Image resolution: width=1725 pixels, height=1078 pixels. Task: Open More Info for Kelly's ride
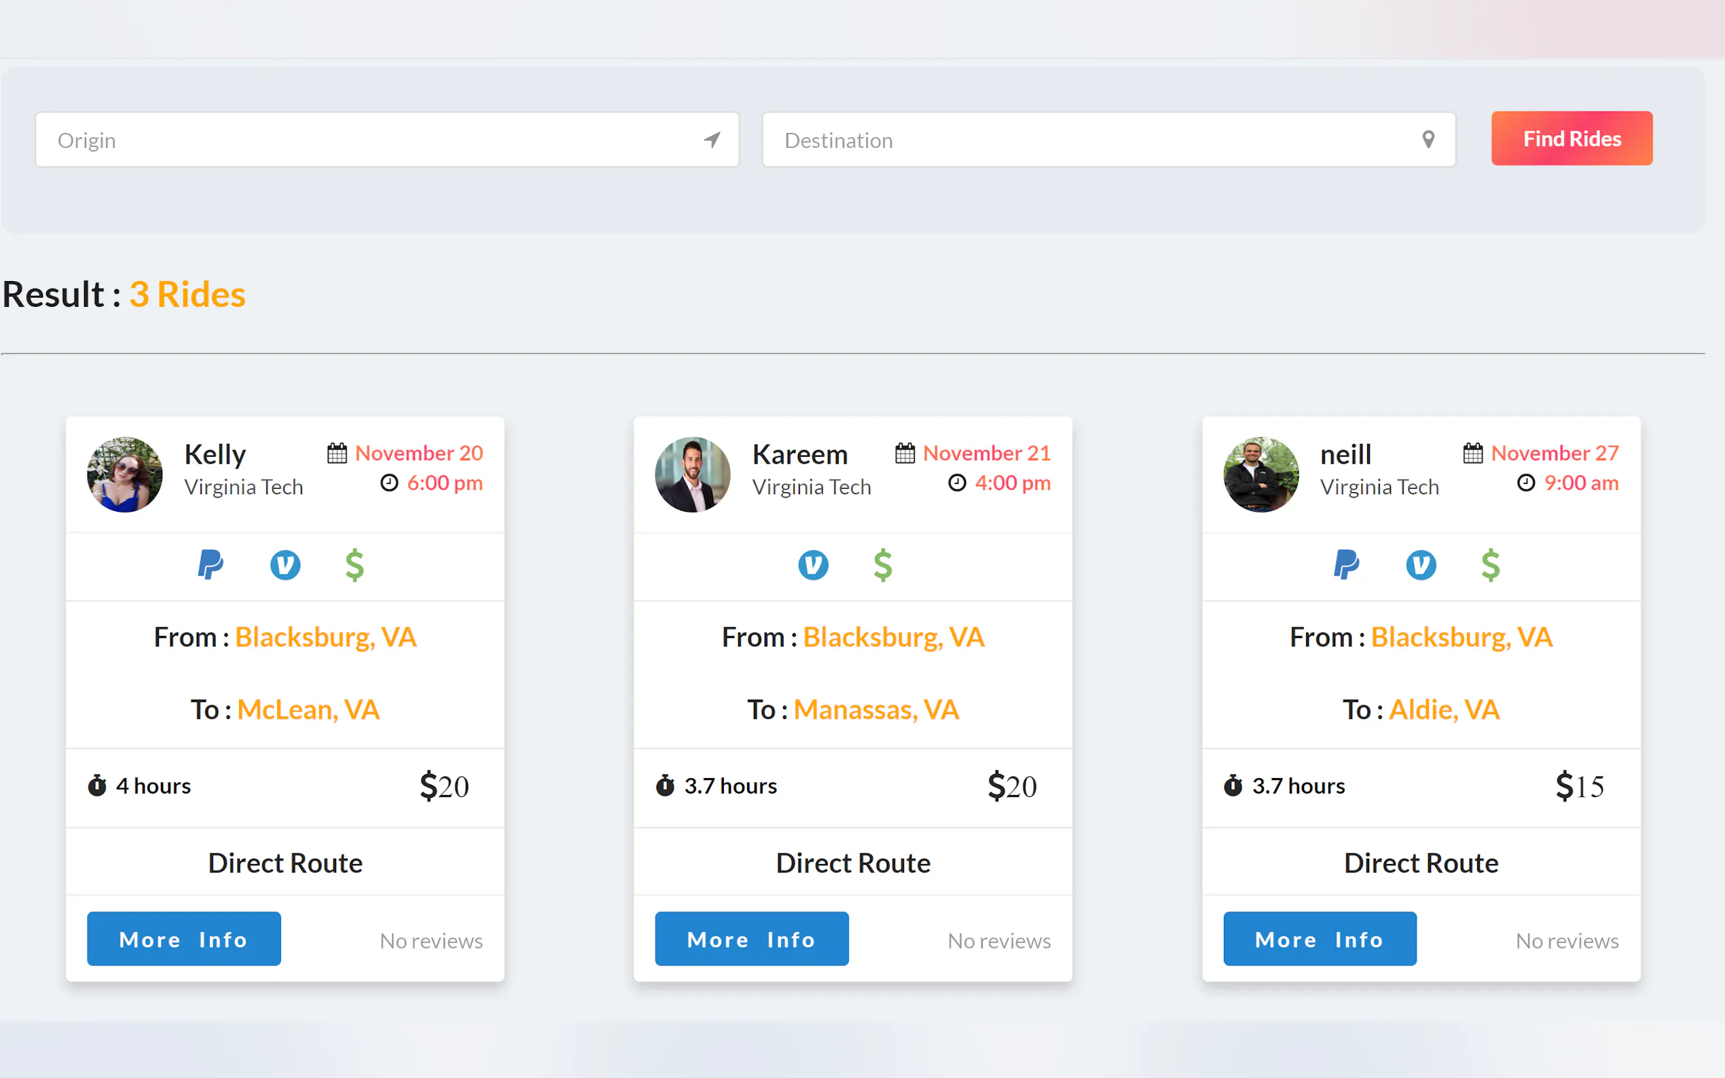point(183,939)
